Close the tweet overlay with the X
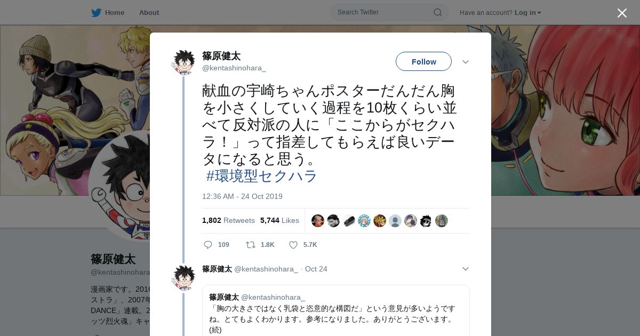640x336 pixels. tap(622, 13)
